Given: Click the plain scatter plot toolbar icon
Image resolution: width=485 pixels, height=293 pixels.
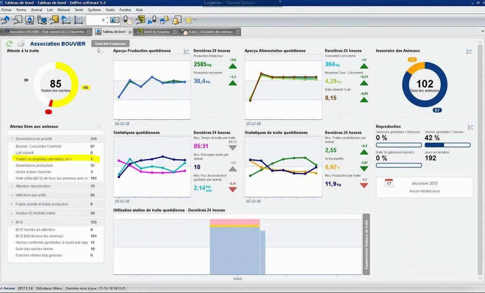Looking at the screenshot, I should point(79,20).
